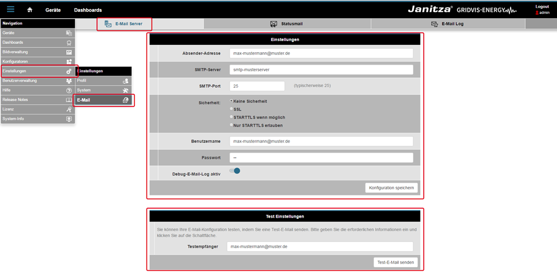The width and height of the screenshot is (557, 272).
Task: Click Konfiguration speichern button
Action: 391,188
